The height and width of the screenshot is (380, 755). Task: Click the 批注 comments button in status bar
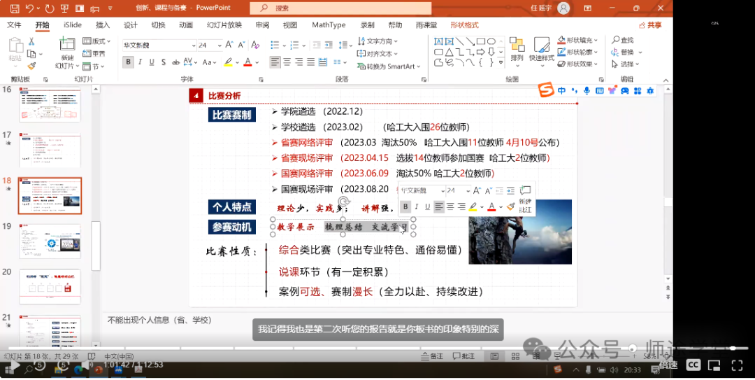coord(463,356)
